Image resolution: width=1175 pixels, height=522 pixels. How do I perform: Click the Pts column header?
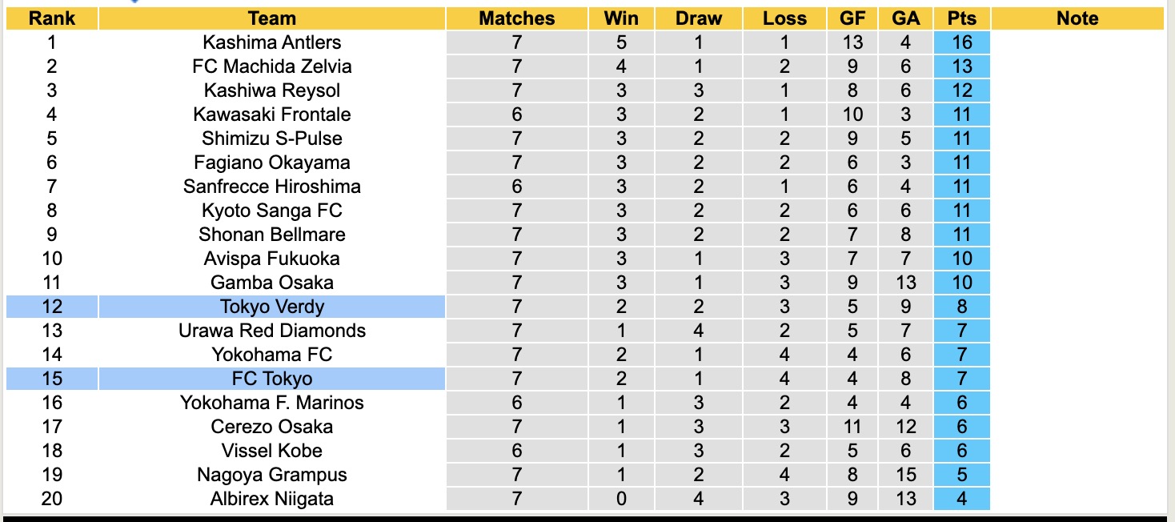pyautogui.click(x=961, y=18)
